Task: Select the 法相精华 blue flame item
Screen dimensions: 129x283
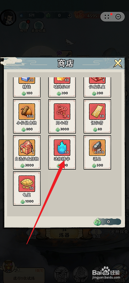Action: tap(62, 153)
